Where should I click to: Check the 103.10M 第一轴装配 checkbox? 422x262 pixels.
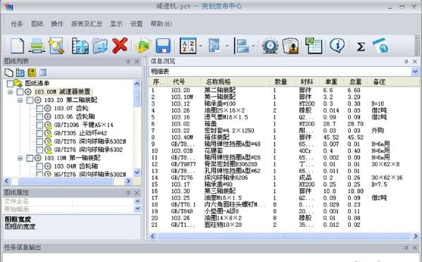tap(30, 158)
